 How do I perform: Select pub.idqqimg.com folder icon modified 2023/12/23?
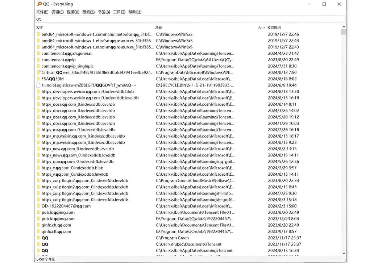[38, 219]
